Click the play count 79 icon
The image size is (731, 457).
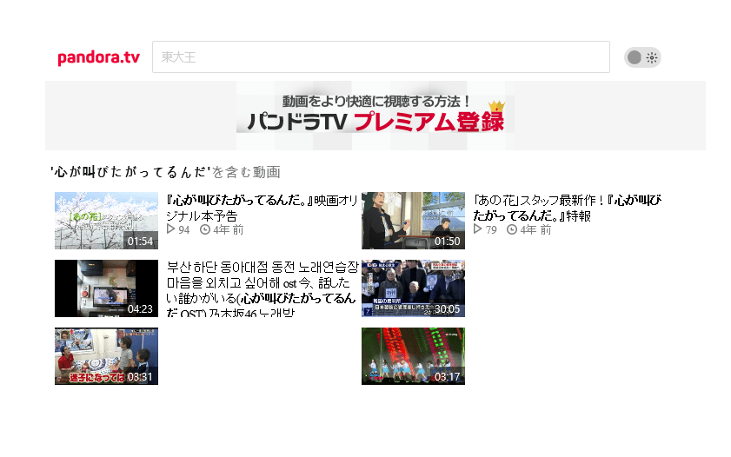(477, 229)
